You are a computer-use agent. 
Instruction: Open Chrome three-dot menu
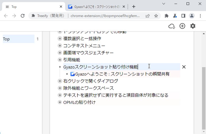(200, 16)
